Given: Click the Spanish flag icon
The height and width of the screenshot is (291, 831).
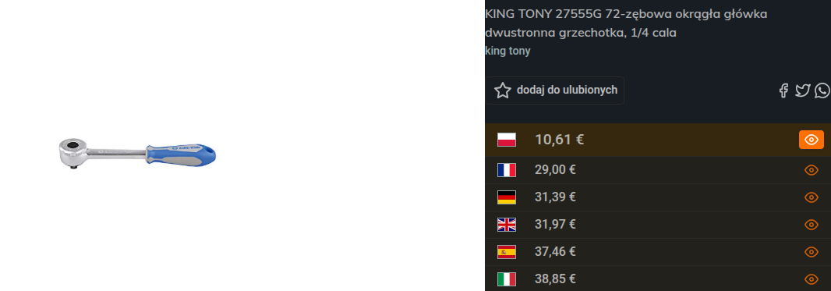Looking at the screenshot, I should pos(506,252).
